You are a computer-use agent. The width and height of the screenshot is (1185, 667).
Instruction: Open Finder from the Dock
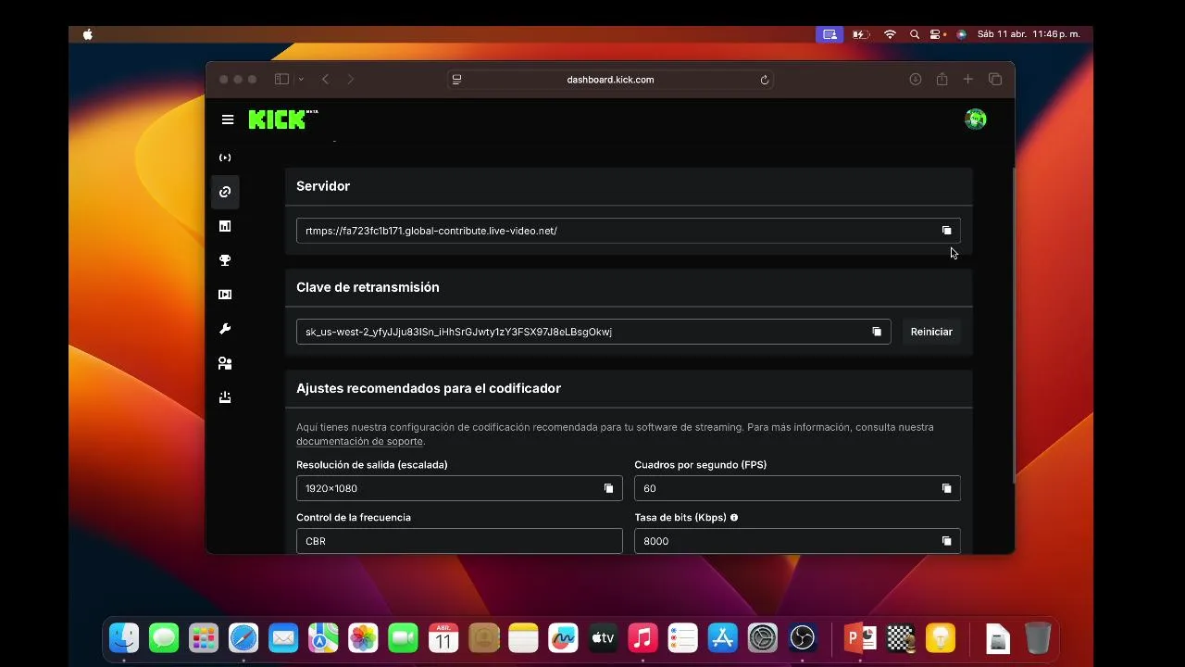click(124, 637)
